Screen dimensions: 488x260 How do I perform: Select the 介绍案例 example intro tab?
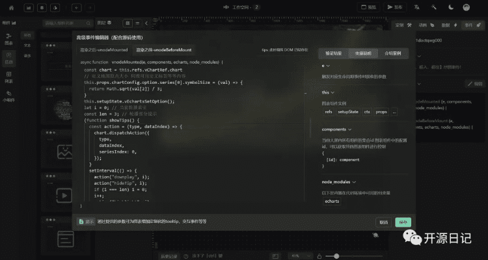coord(393,53)
